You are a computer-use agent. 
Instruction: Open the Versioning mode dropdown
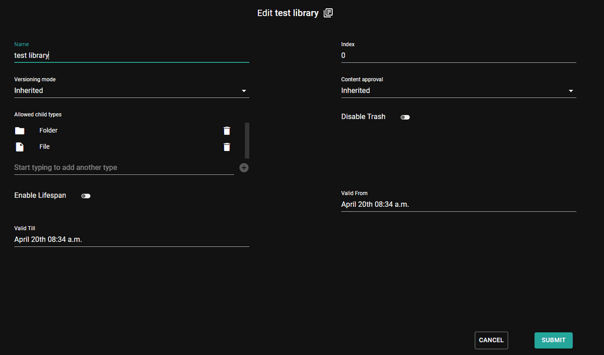pyautogui.click(x=131, y=91)
